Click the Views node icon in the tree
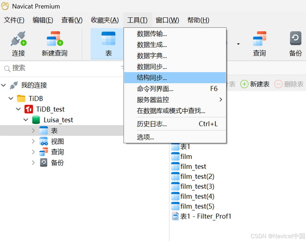This screenshot has width=306, height=241. [44, 141]
